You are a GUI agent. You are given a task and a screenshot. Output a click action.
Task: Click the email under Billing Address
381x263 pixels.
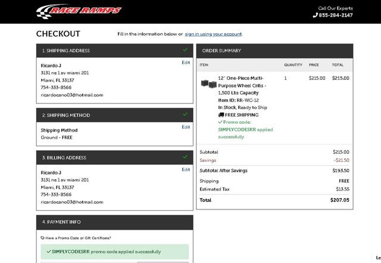click(72, 202)
